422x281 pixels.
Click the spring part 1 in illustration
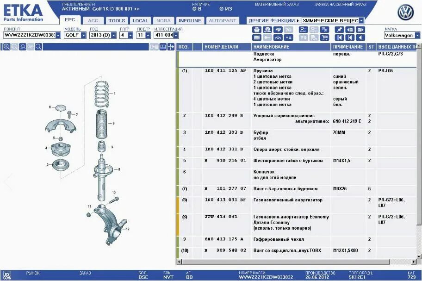coord(102,94)
